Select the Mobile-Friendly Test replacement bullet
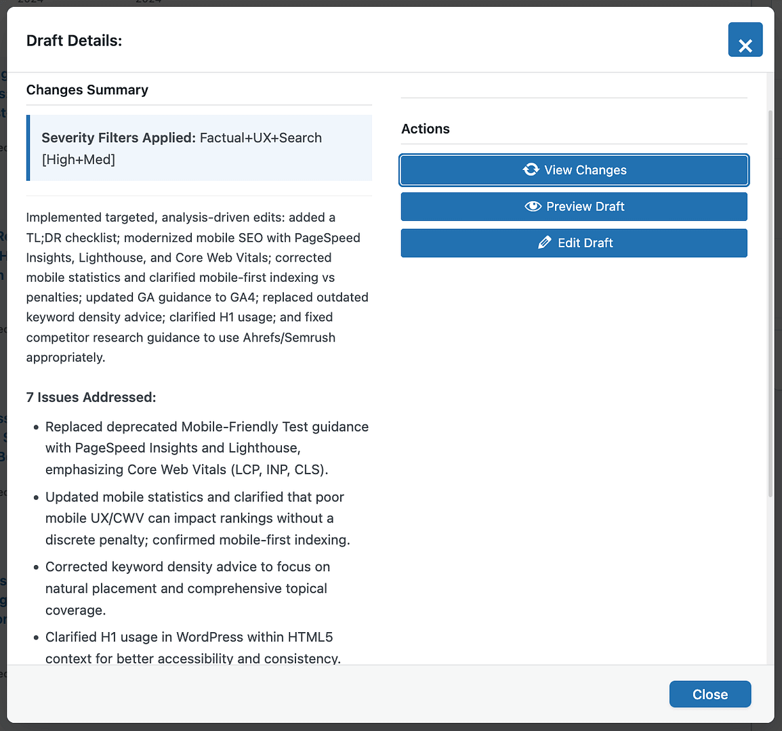Image resolution: width=782 pixels, height=731 pixels. (207, 448)
